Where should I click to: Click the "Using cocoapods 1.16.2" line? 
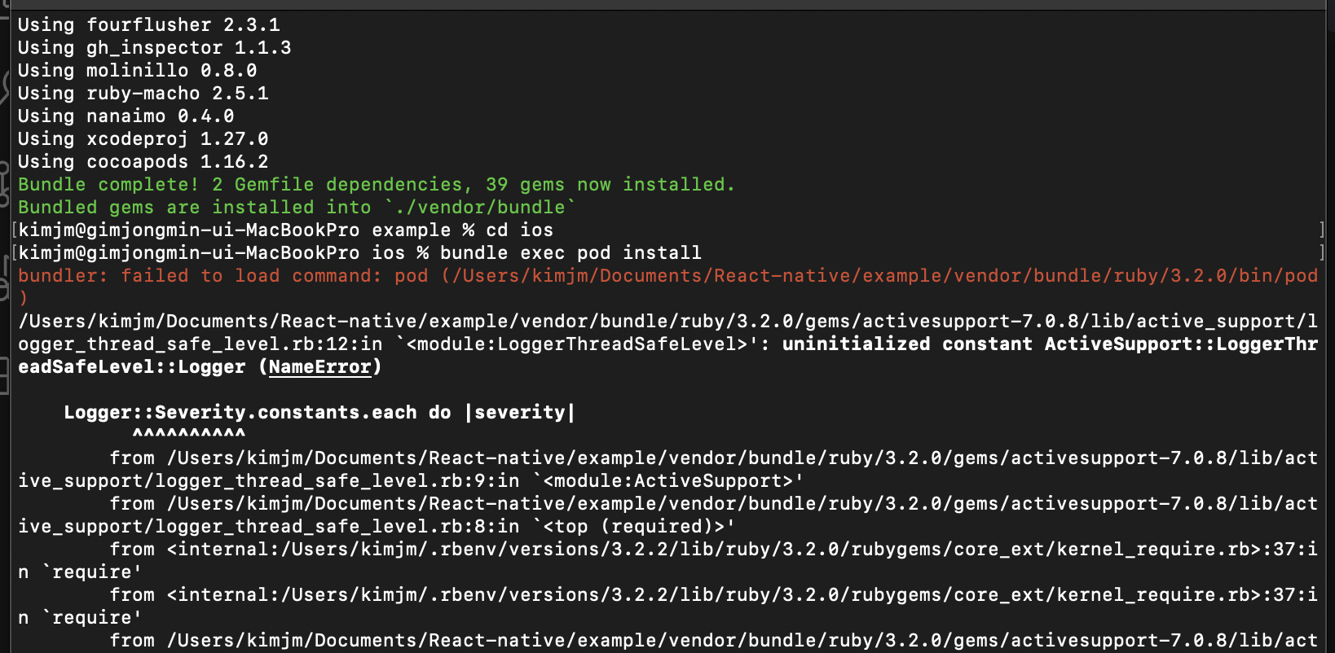143,162
